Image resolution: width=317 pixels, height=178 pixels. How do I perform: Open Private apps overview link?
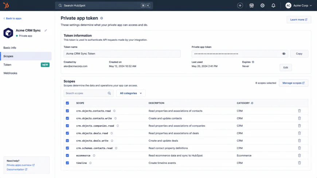tap(21, 165)
